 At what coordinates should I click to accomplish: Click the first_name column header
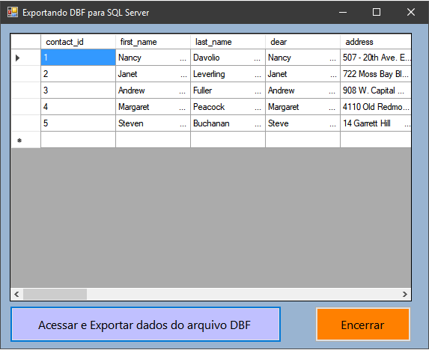tap(153, 42)
